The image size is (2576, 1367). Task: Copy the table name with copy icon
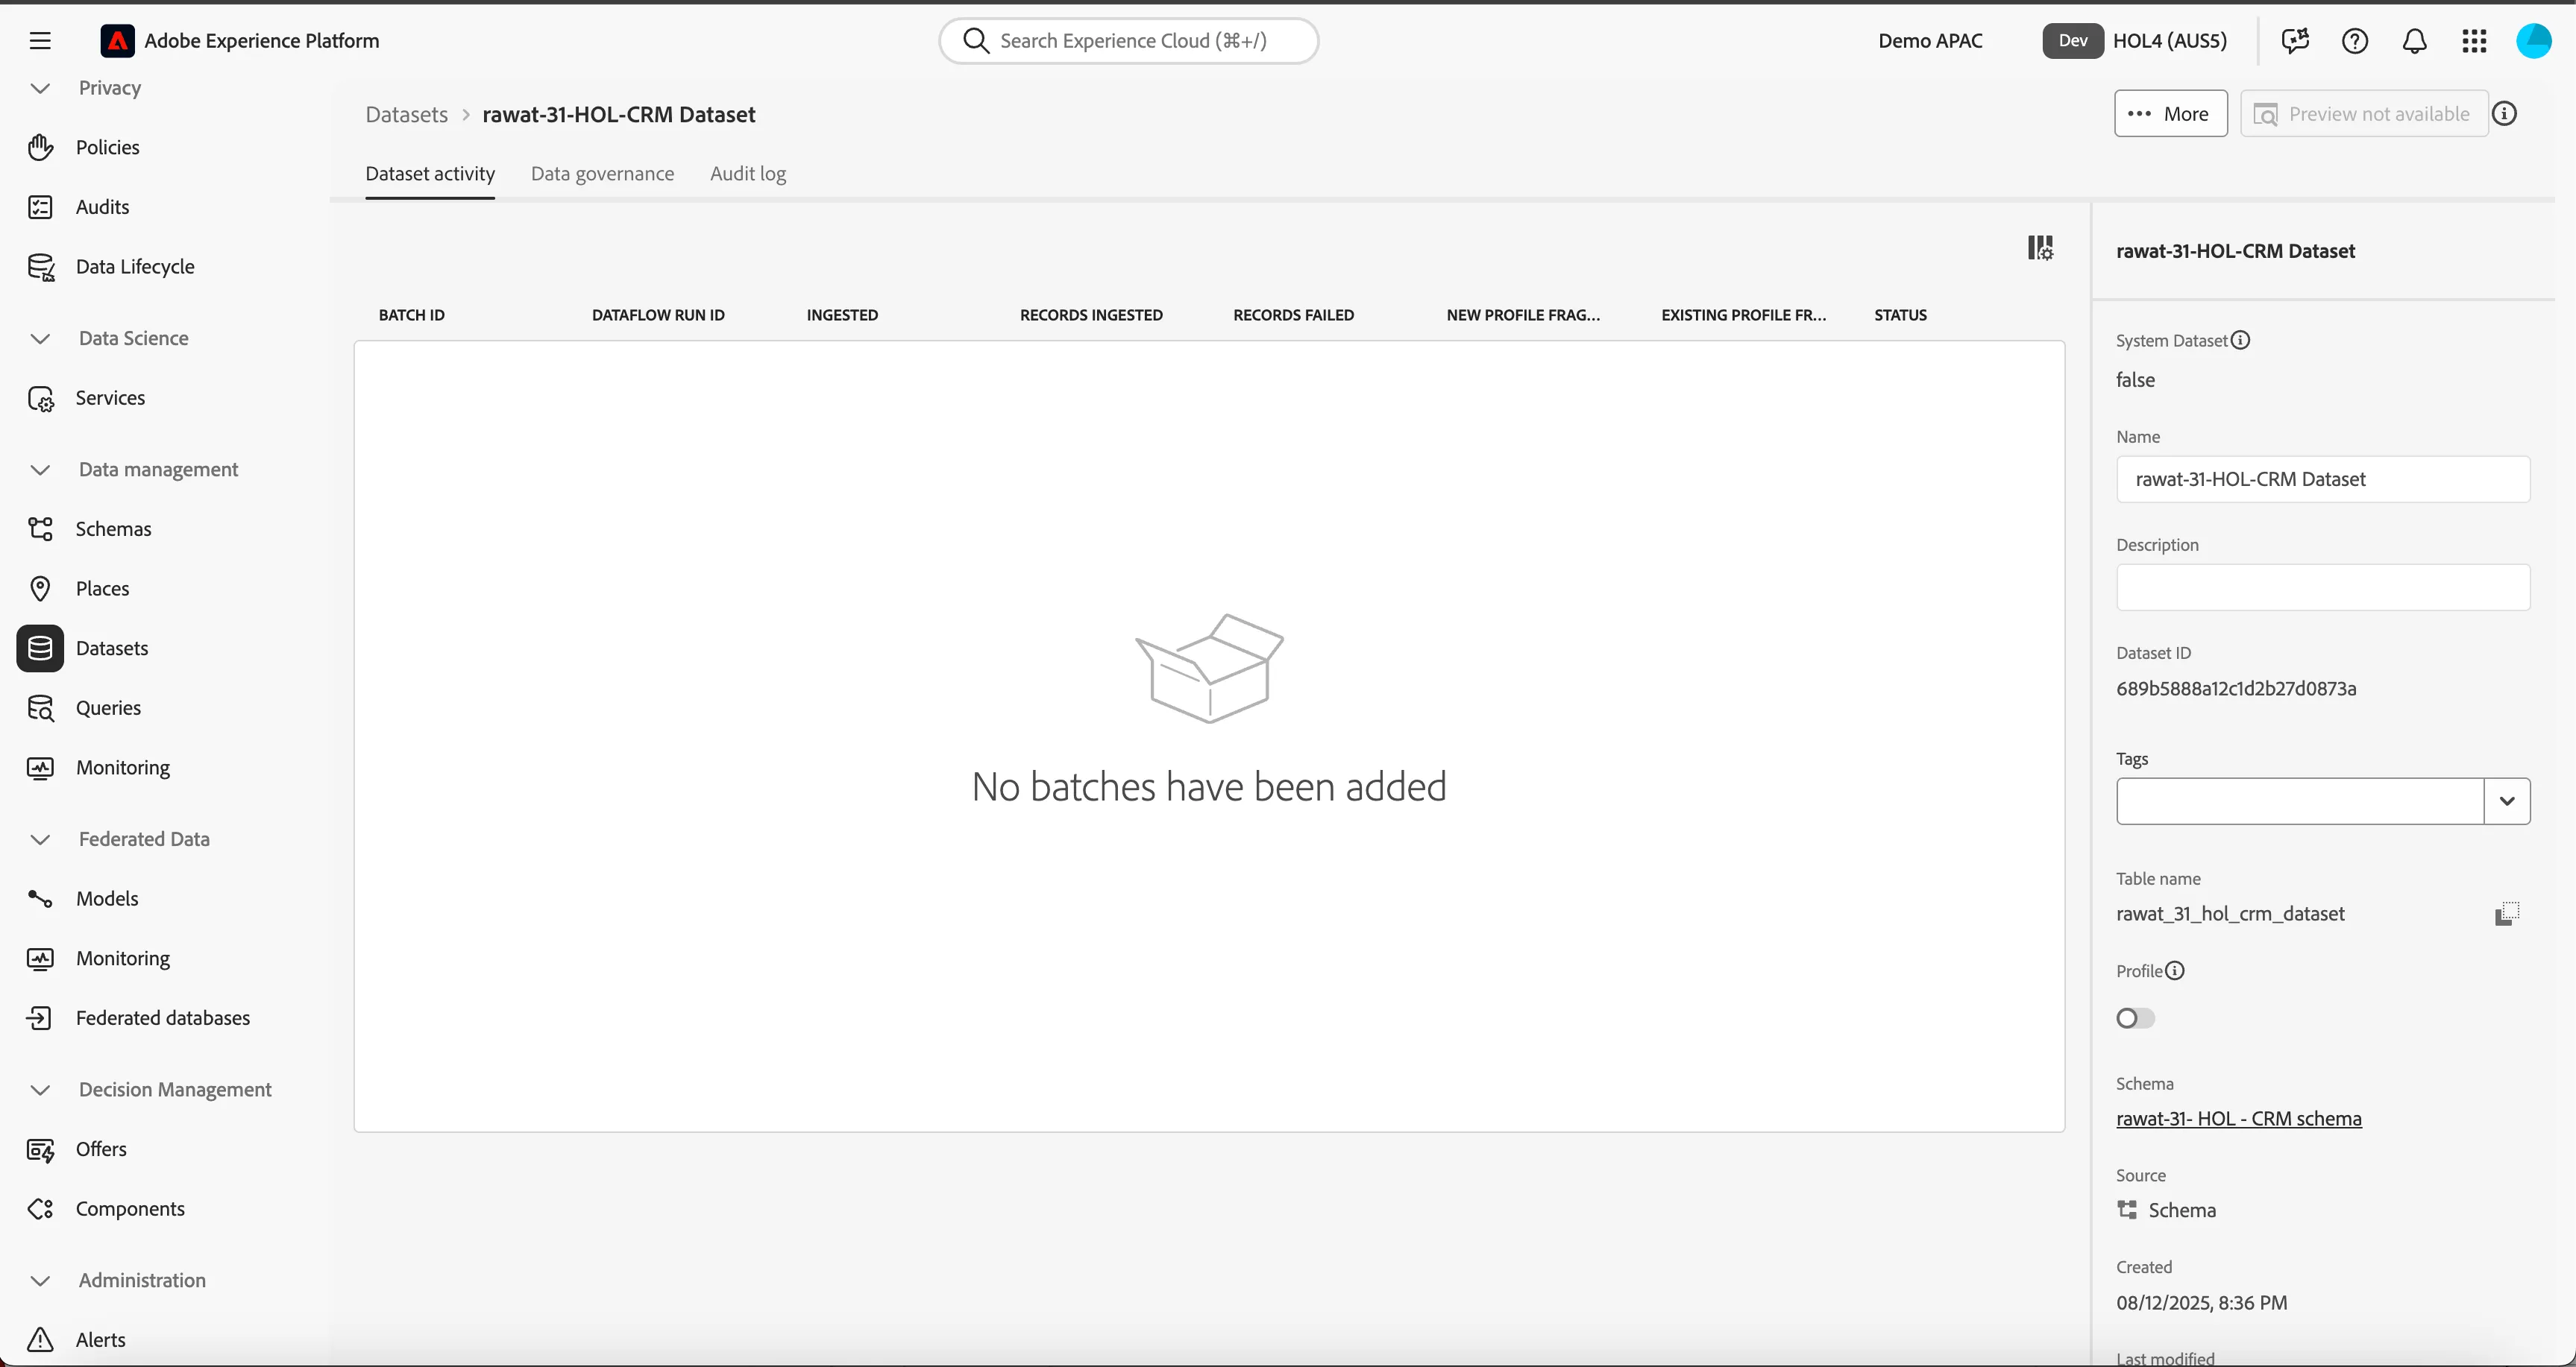coord(2506,913)
